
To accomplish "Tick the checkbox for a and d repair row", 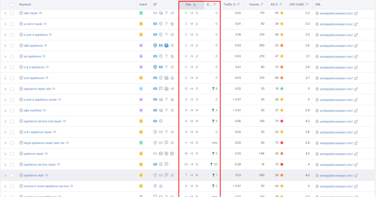I will click(x=11, y=24).
